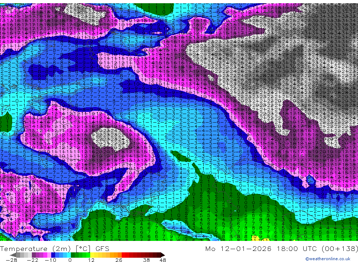Click the "Mo" weekday label
This screenshot has width=358, height=262.
tap(211, 248)
